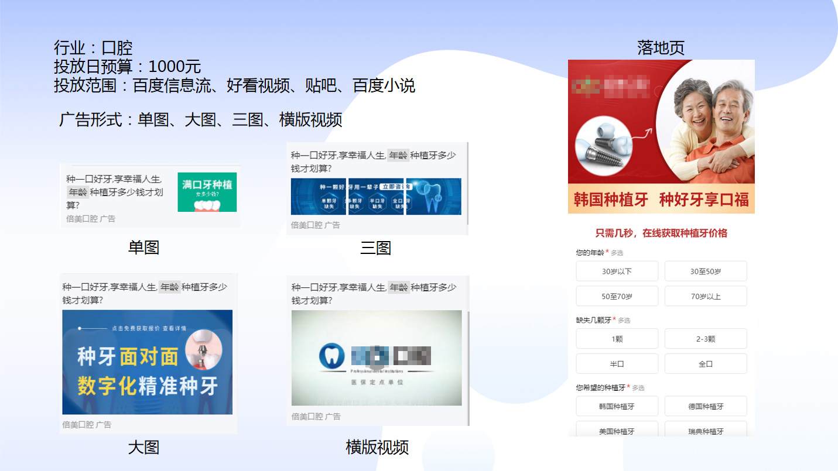Image resolution: width=838 pixels, height=471 pixels.
Task: Play the horizontal video ad preview
Action: [x=377, y=358]
